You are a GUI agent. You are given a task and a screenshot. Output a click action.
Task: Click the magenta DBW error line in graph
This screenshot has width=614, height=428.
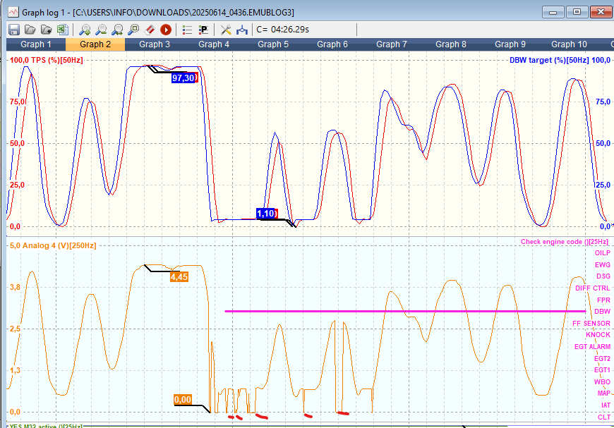tap(405, 312)
